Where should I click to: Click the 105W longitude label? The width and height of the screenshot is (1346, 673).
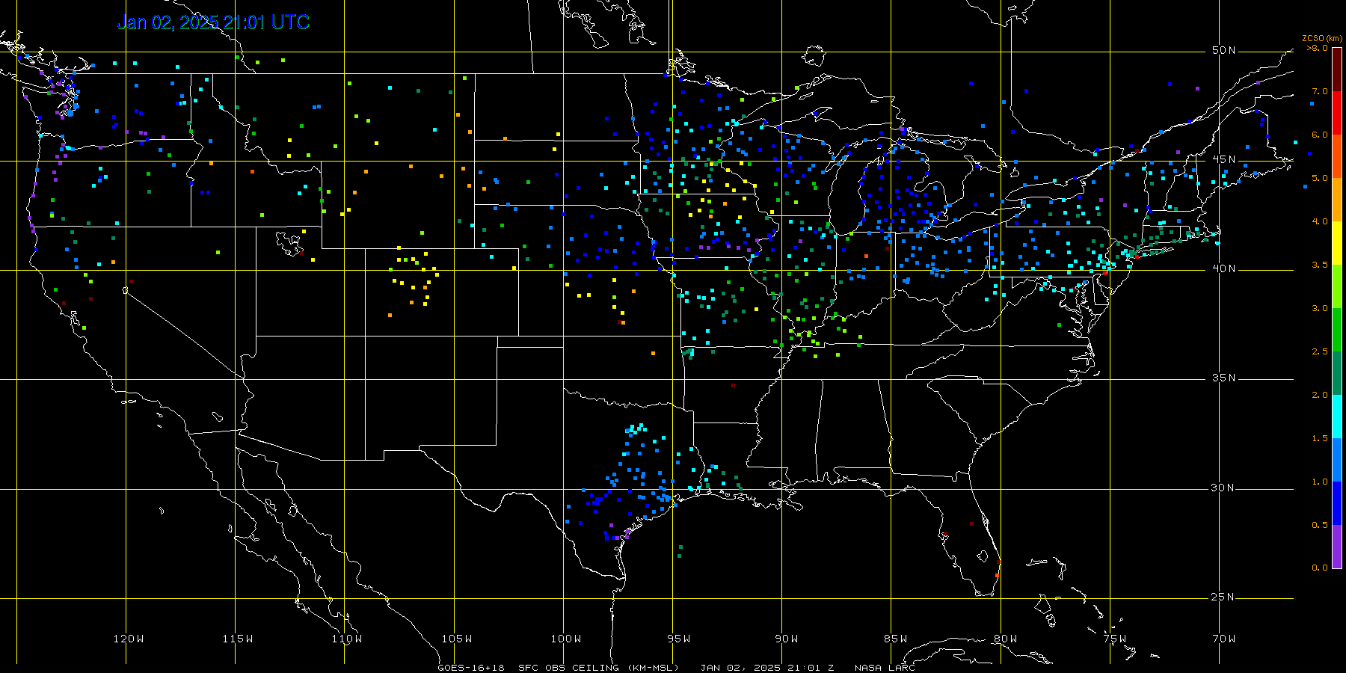click(457, 639)
